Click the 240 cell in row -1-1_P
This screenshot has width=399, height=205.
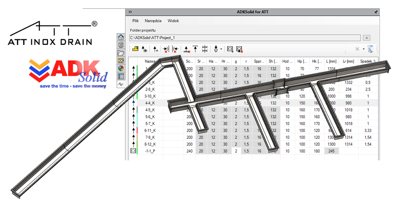click(190, 151)
